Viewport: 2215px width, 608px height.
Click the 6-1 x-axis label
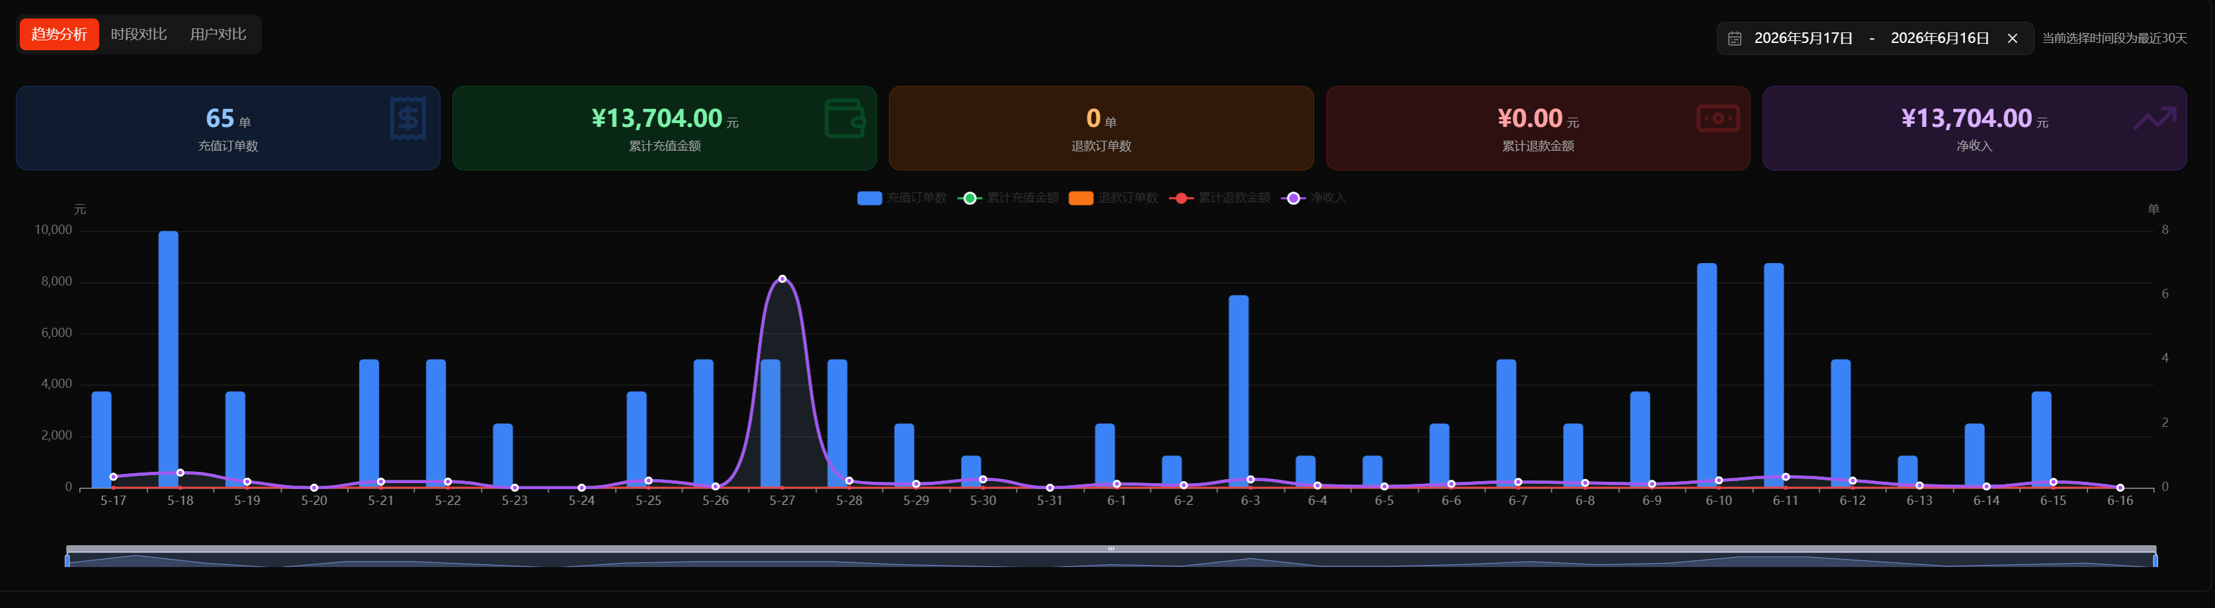coord(1116,501)
